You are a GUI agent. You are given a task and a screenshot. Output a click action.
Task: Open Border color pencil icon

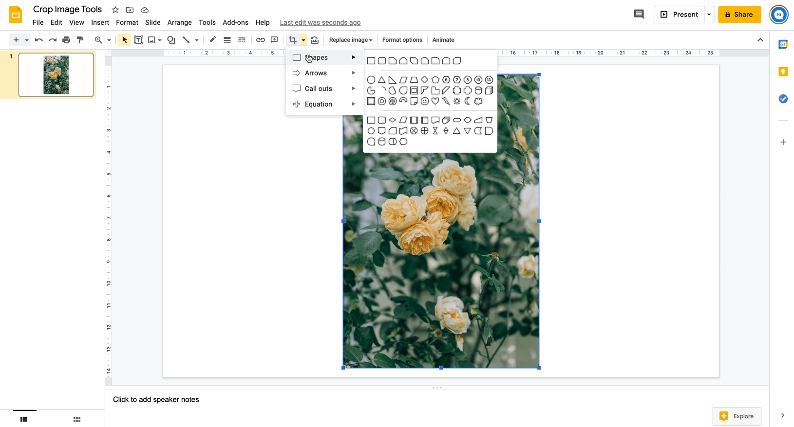click(213, 40)
